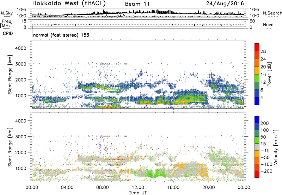Click 'normal (fast stereo) 153' text
This screenshot has width=282, height=195.
click(61, 35)
